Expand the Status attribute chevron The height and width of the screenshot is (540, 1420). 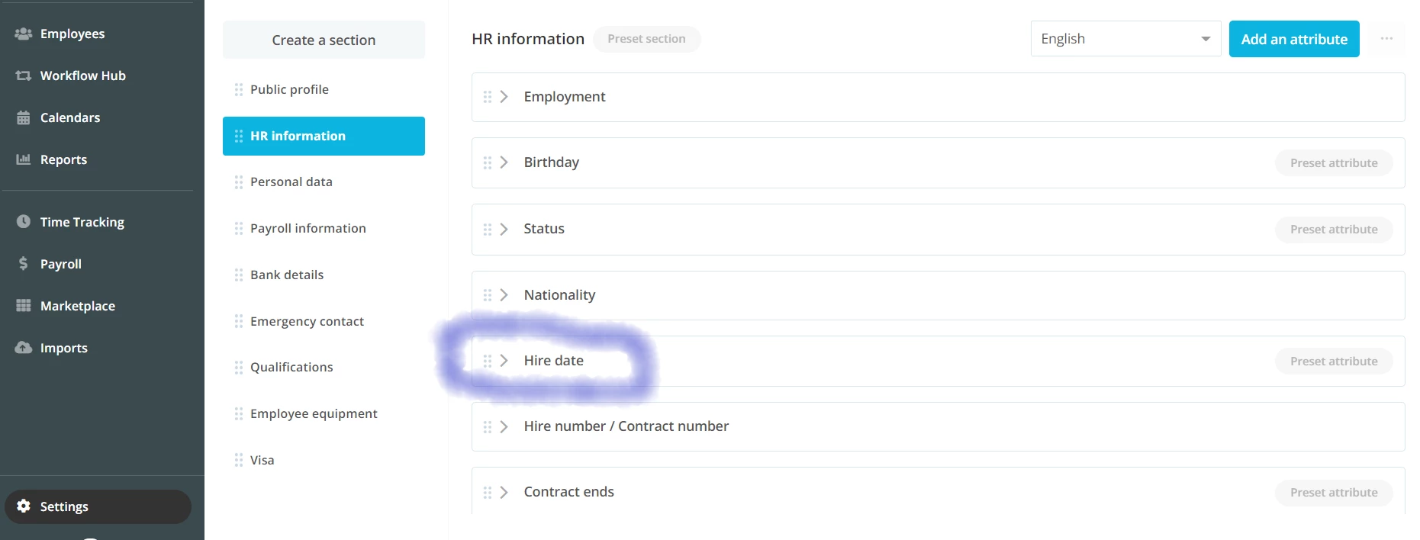[504, 229]
